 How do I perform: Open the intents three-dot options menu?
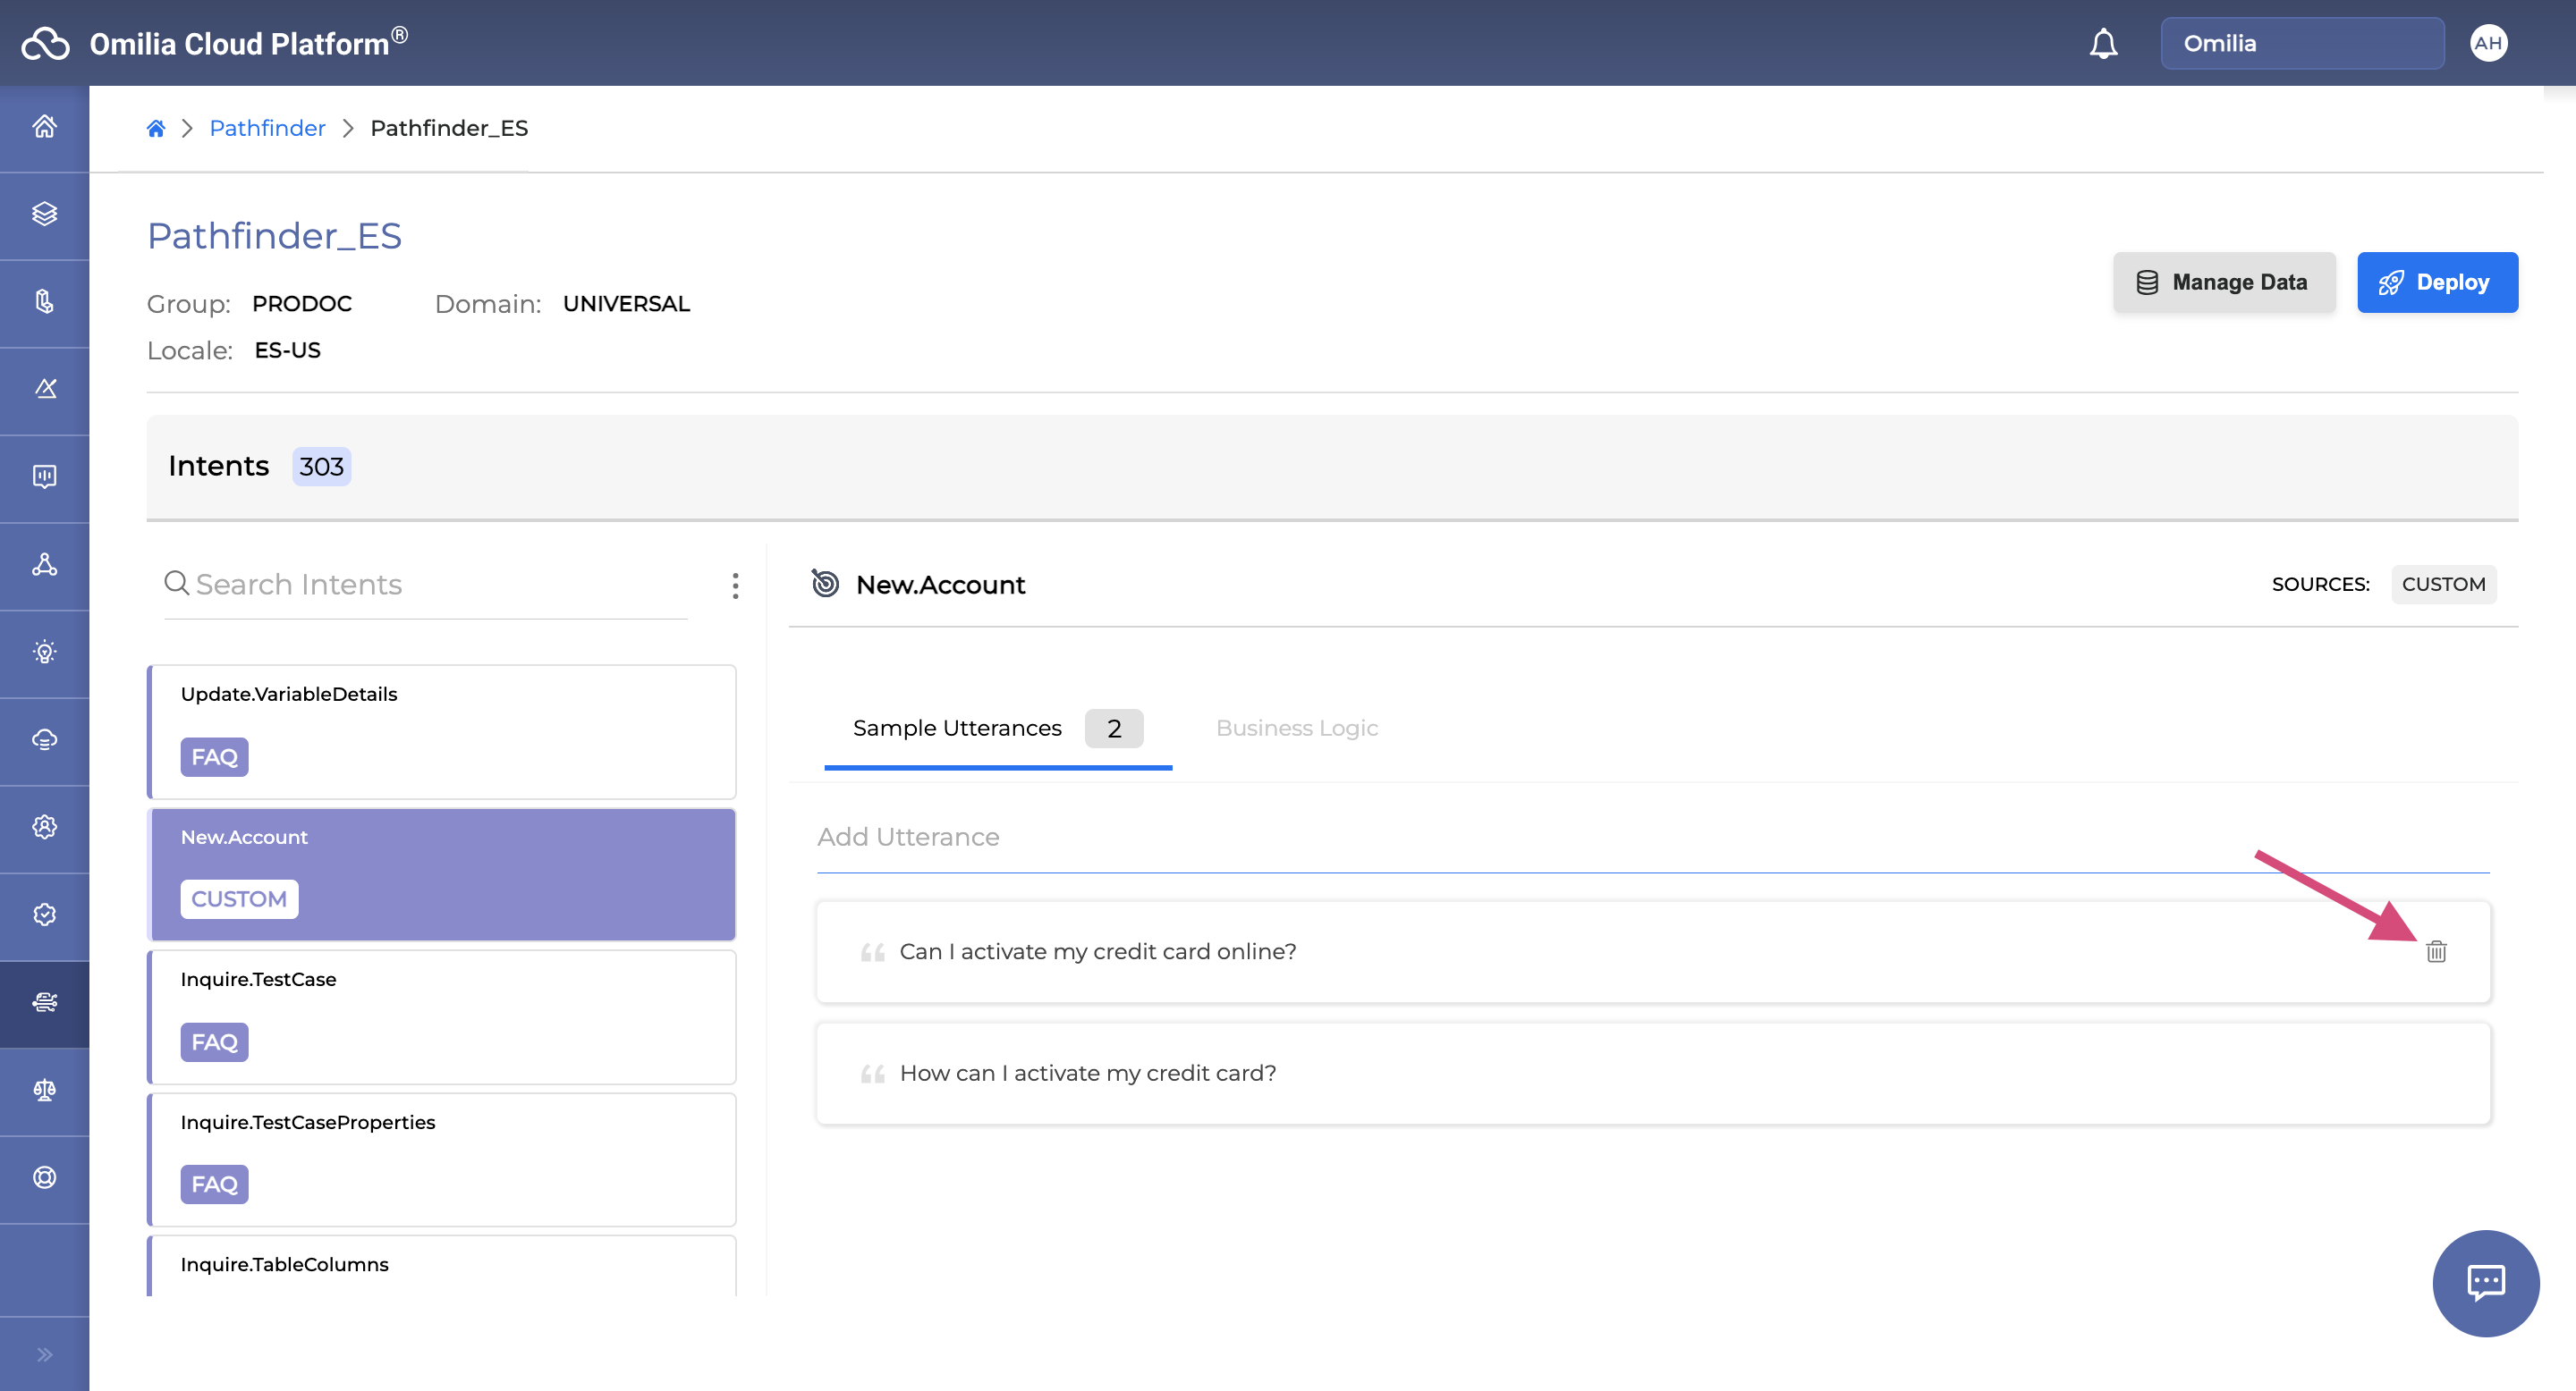point(735,586)
